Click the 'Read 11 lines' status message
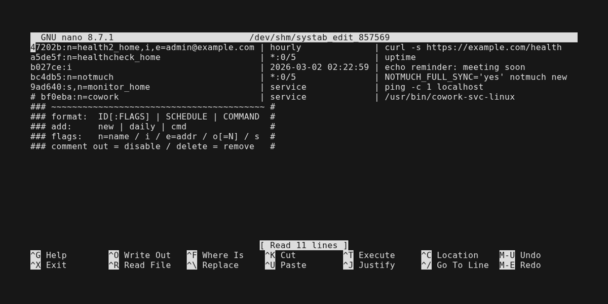This screenshot has width=608, height=304. 304,245
